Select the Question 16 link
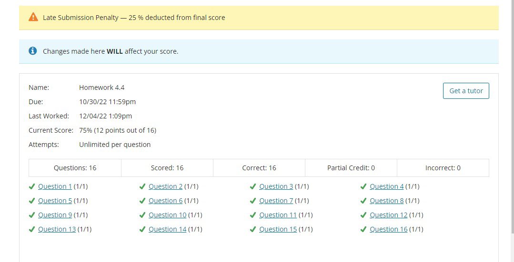Viewport: 514px width, 262px height. click(x=389, y=229)
